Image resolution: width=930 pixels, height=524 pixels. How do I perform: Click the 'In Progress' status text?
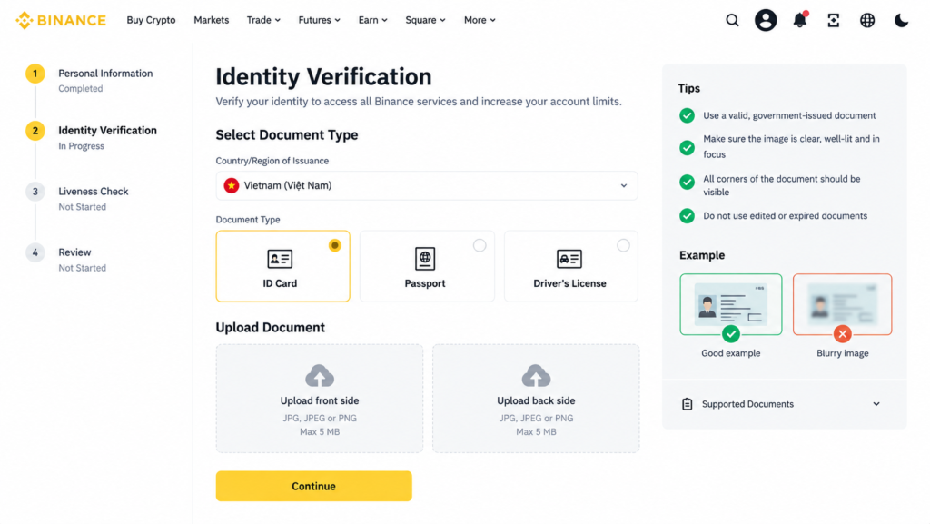[81, 146]
